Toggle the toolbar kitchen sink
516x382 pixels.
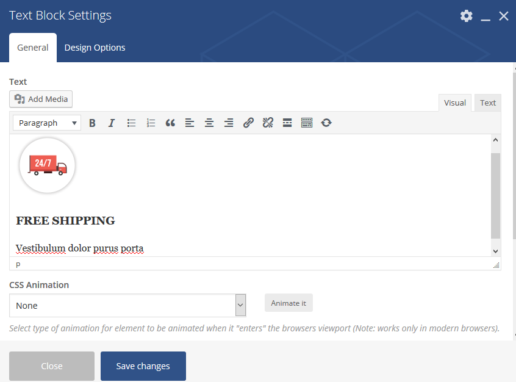[307, 123]
